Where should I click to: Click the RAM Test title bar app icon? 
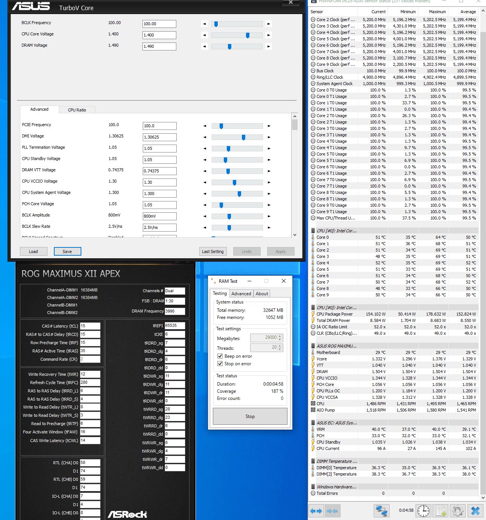tap(214, 281)
